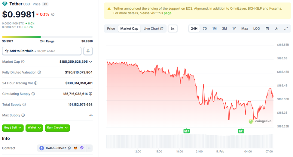This screenshot has height=157, width=293.
Task: Click the Add to Portfolio button
Action: pyautogui.click(x=42, y=51)
